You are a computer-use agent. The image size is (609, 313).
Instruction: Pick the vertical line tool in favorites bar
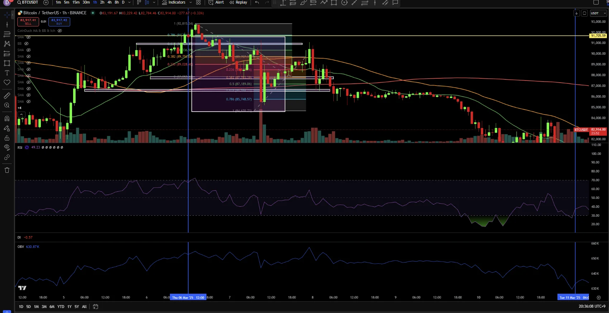coord(375,3)
